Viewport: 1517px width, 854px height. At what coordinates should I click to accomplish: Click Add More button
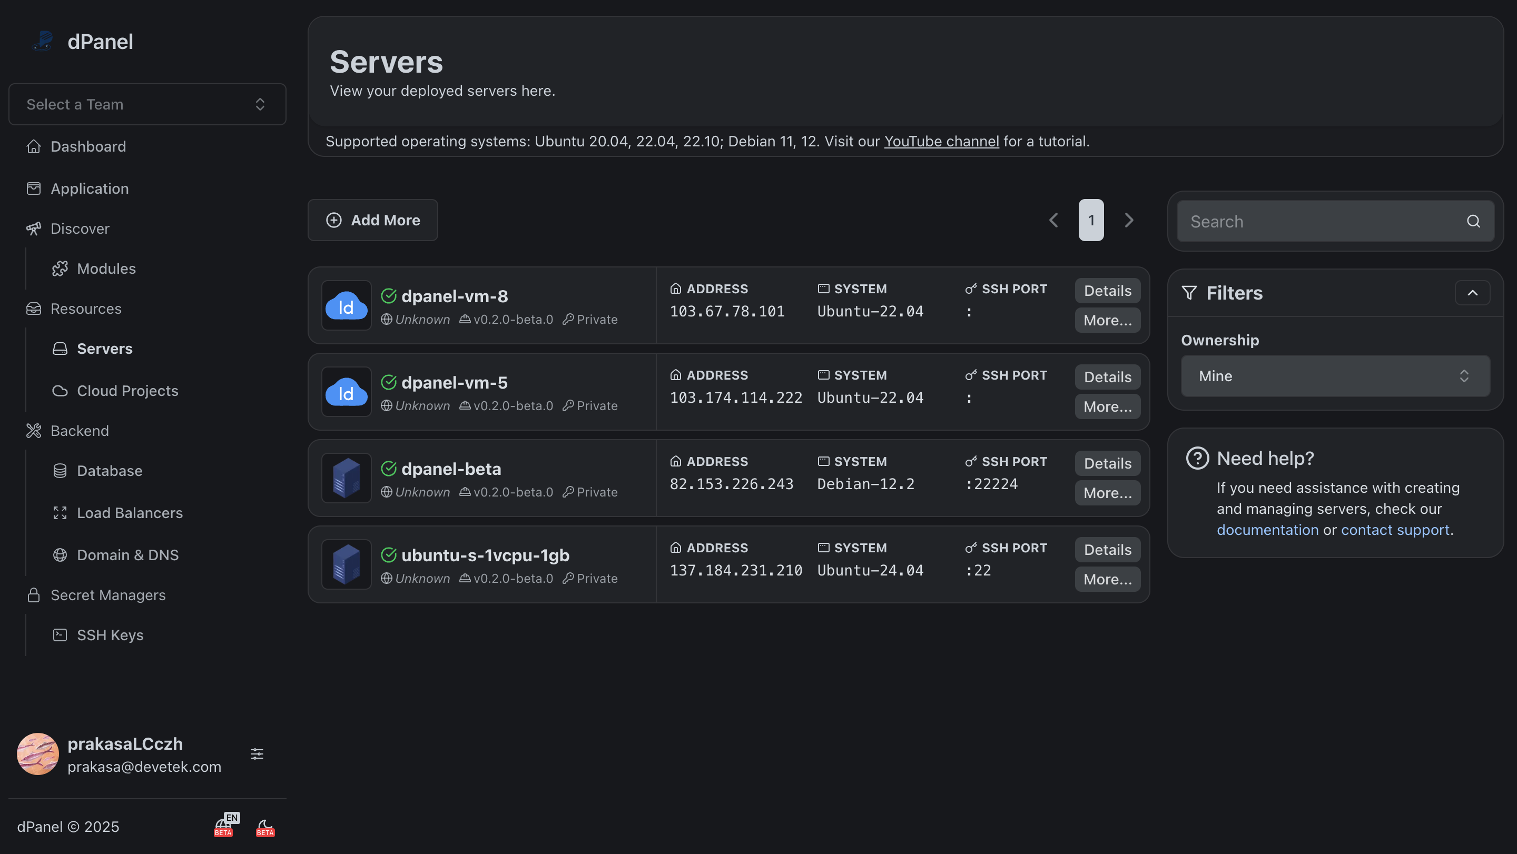(373, 220)
